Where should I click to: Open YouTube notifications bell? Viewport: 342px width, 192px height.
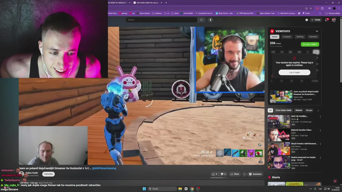327,20
